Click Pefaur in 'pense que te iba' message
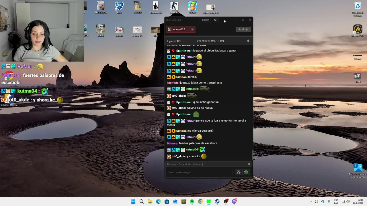 (190, 121)
